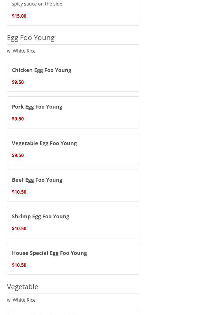Click "w. White Rice" under Vegetable heading
The width and height of the screenshot is (223, 315).
click(21, 300)
